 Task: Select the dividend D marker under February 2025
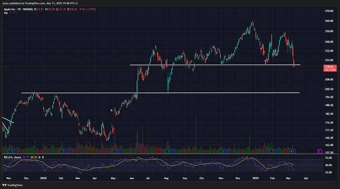[277, 151]
